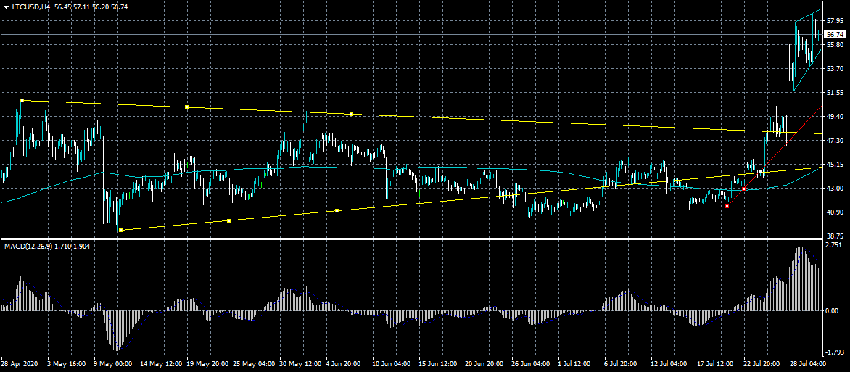
Task: Select the last anchor of the upper yellow trendline
Action: tap(352, 114)
